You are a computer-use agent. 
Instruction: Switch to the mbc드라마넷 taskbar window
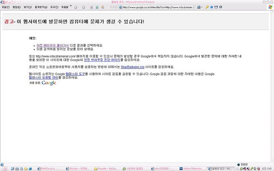click(163, 169)
